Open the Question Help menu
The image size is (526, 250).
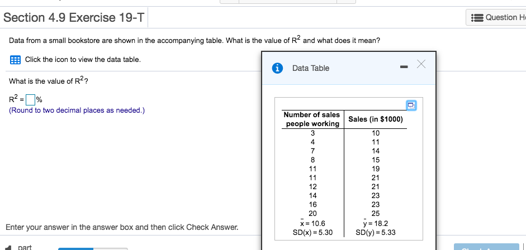tap(496, 17)
